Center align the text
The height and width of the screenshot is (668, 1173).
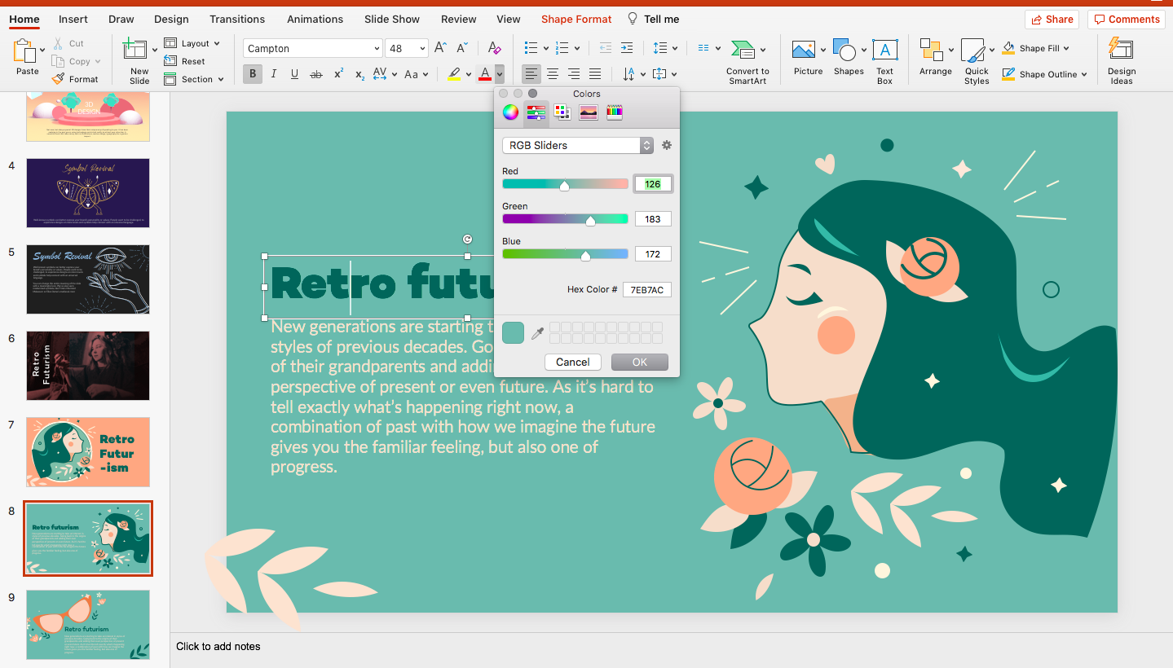(x=553, y=74)
